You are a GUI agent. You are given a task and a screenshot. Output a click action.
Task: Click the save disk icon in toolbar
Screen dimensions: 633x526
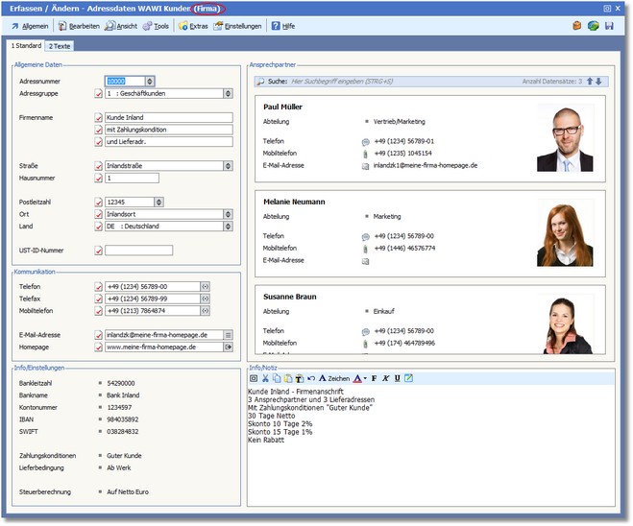point(609,26)
